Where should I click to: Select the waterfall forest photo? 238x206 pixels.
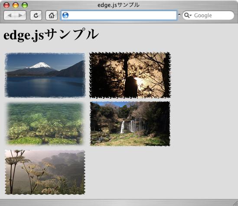pos(130,124)
